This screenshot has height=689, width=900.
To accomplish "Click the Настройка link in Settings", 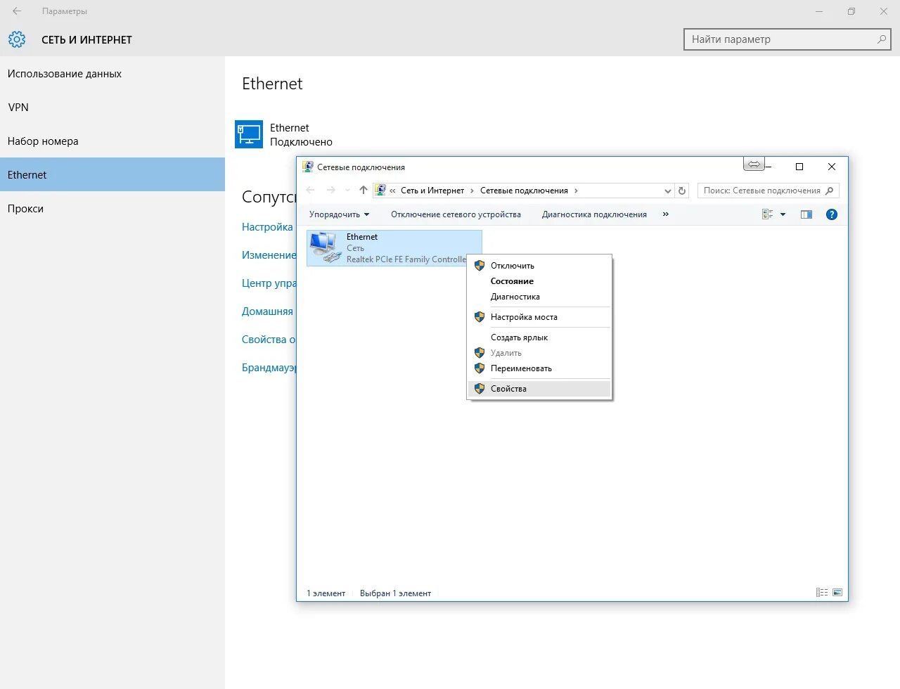I will tap(267, 227).
